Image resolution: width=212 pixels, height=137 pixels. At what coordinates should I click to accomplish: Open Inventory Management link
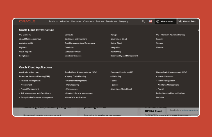point(76,81)
